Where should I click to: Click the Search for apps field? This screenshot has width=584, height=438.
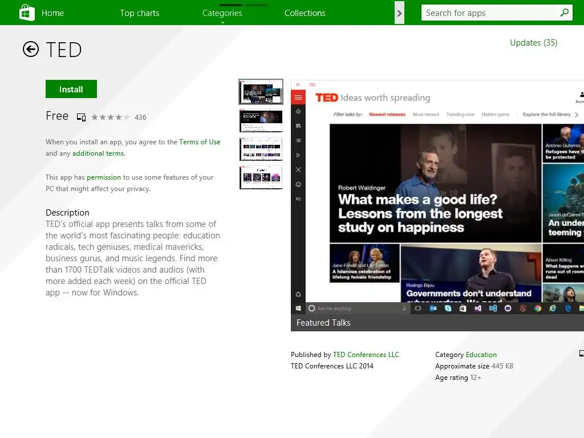(x=497, y=13)
